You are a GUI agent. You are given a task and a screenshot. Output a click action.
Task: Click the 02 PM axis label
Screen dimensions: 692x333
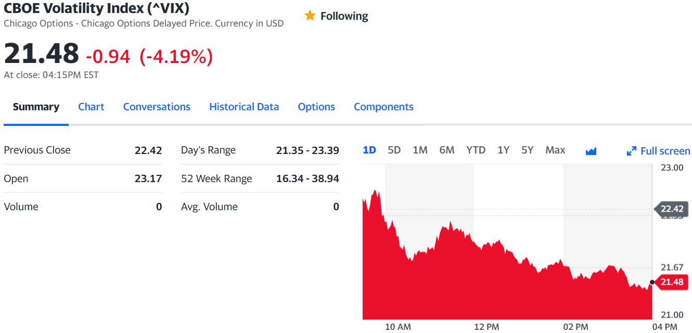coord(575,327)
